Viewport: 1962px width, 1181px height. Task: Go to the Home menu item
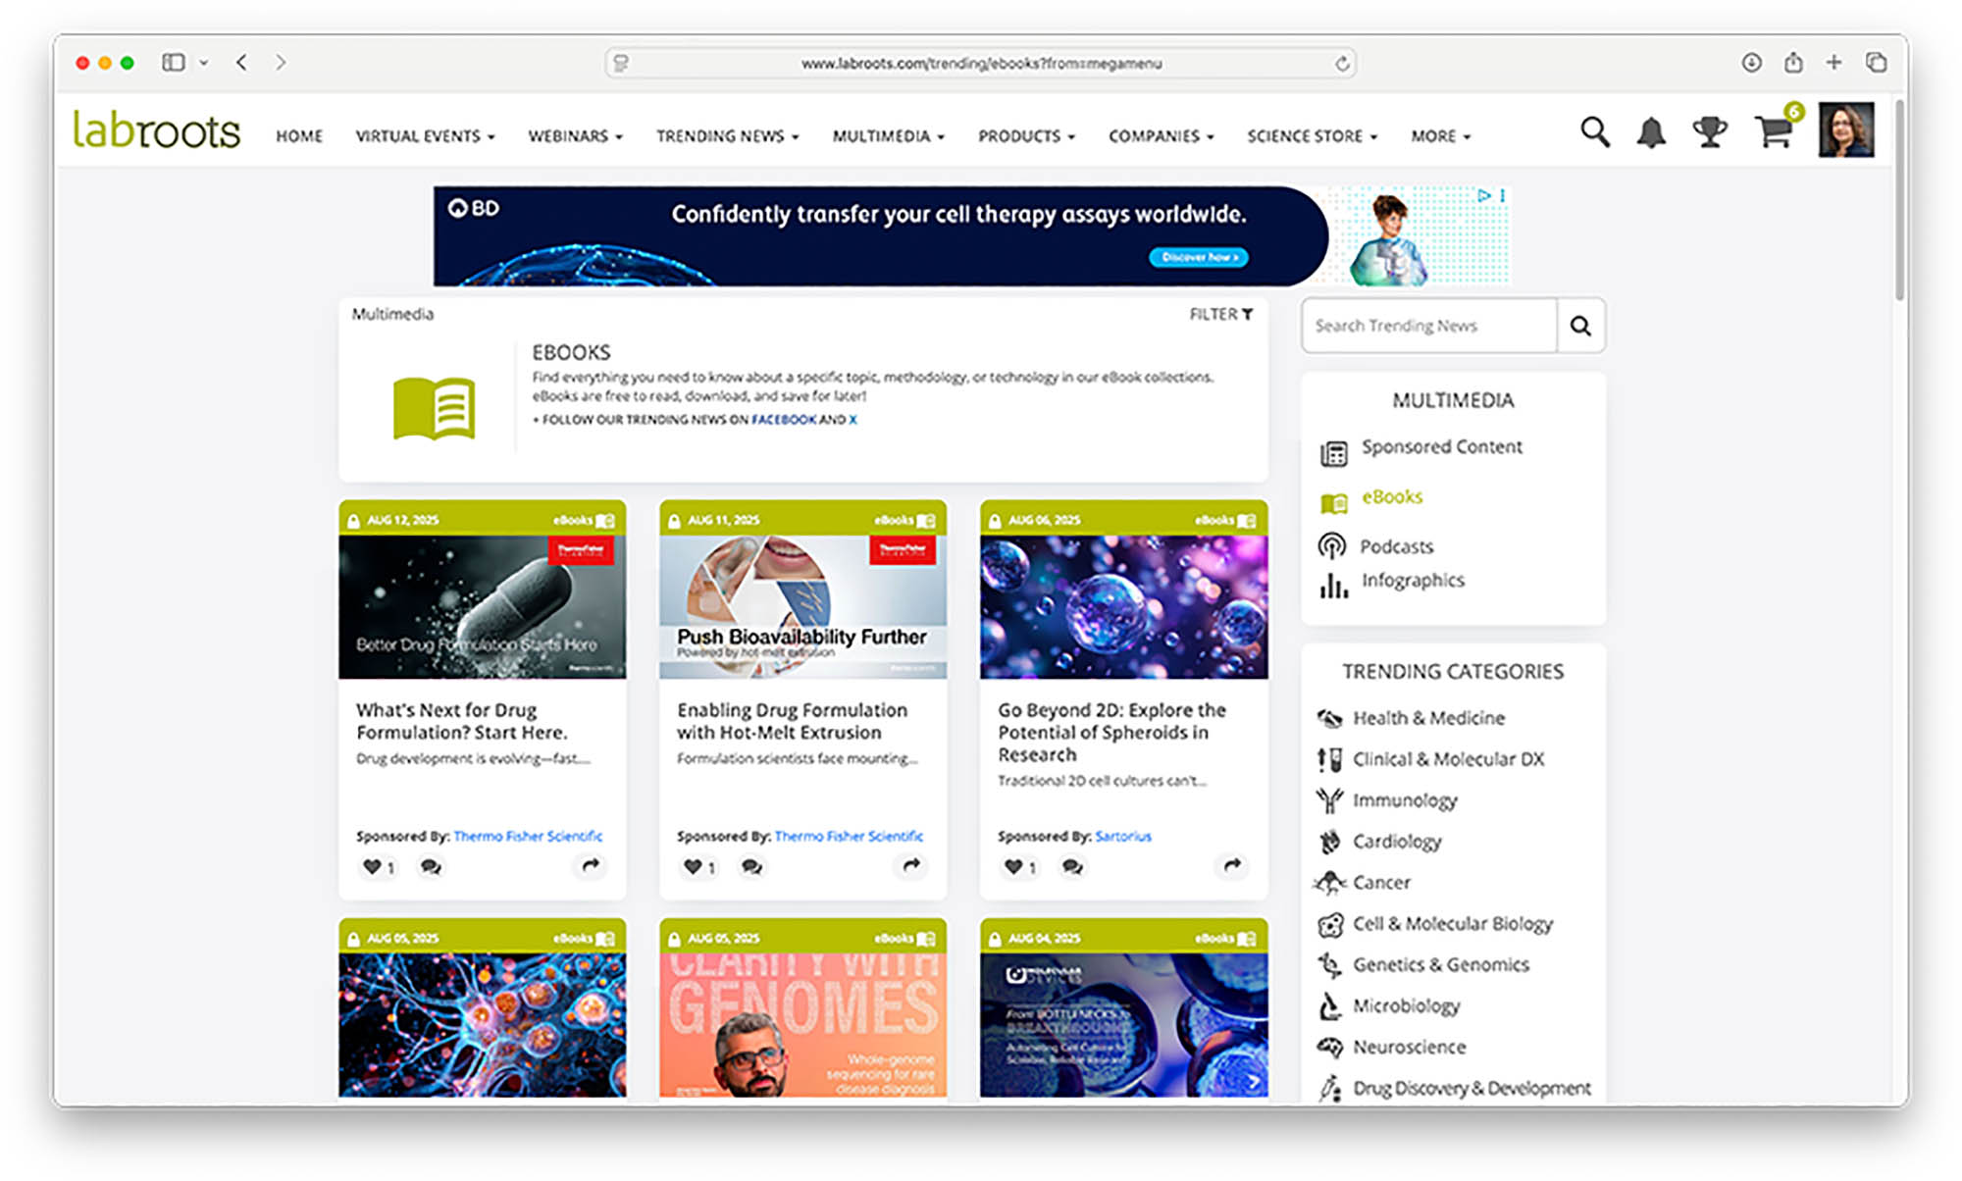coord(299,136)
